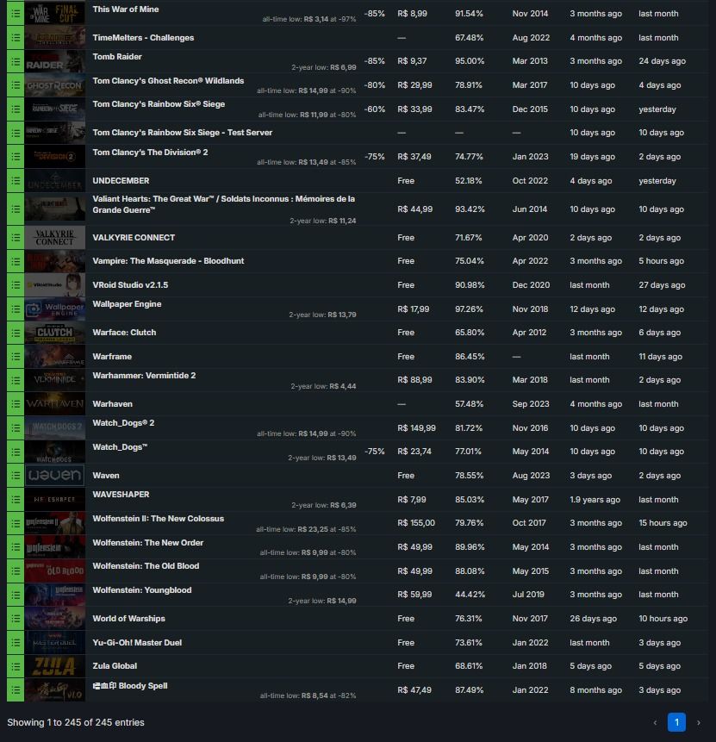The height and width of the screenshot is (742, 716).
Task: Click the list icon beside UNDECEMBER
Action: pyautogui.click(x=16, y=181)
